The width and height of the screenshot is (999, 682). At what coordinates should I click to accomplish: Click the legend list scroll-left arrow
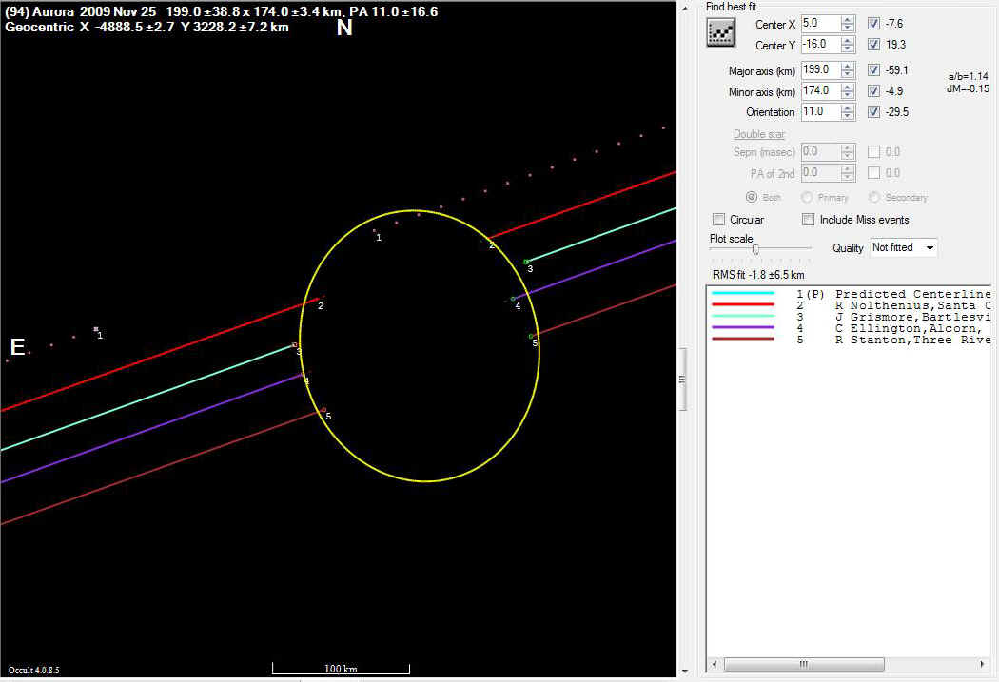(715, 665)
